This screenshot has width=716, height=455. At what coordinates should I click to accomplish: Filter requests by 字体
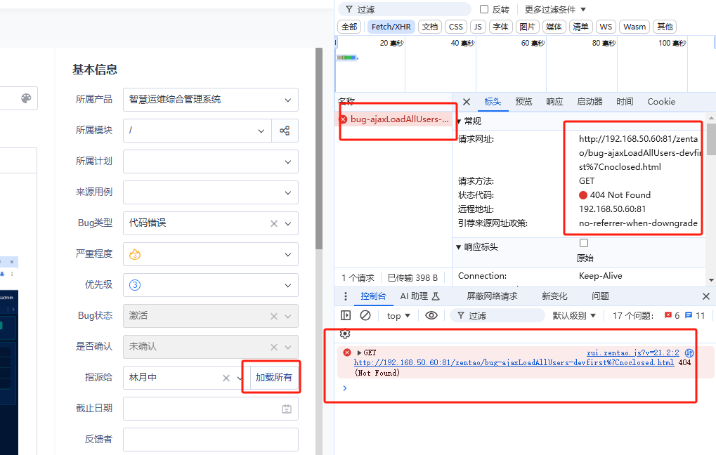click(500, 27)
